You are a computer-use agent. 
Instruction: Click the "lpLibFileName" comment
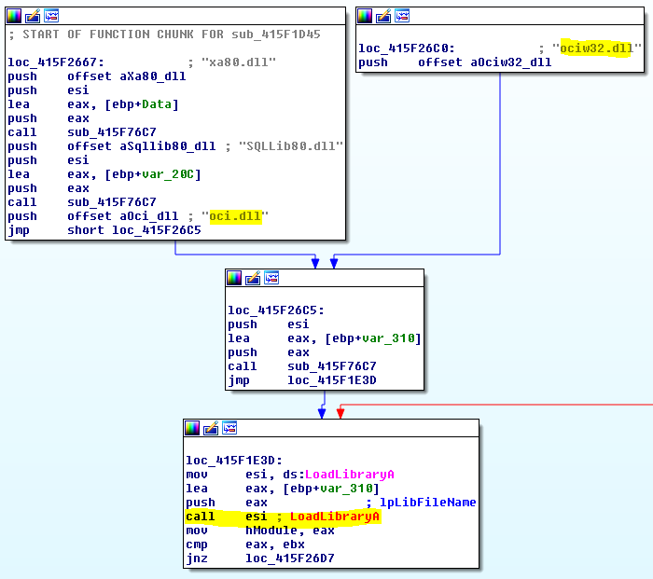pos(427,503)
